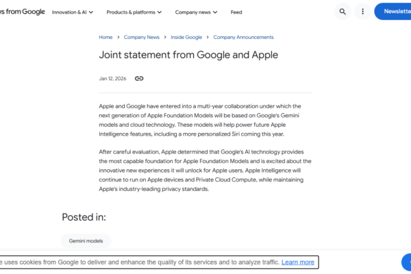The height and width of the screenshot is (274, 411).
Task: Follow the Learn more cookies link
Action: click(298, 262)
